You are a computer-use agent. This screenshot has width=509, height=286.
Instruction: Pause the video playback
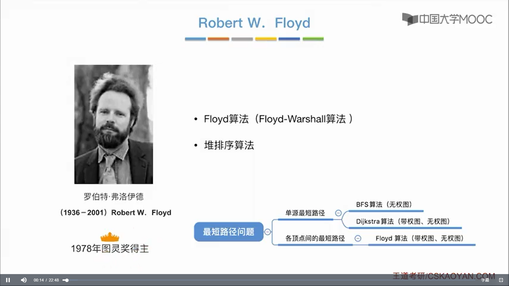click(8, 280)
